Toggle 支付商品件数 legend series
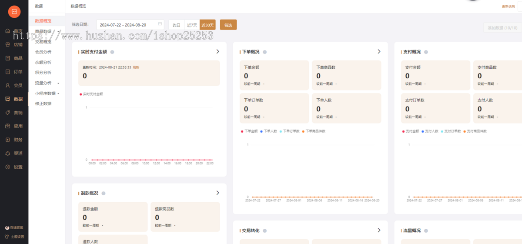522x244 pixels. point(475,131)
